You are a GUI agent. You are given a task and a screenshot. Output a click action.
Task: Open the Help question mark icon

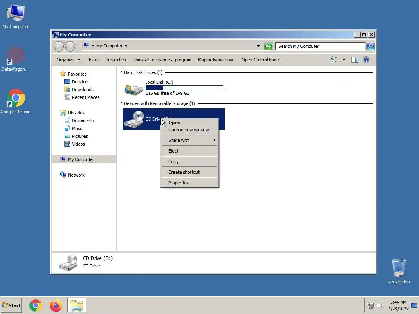click(x=366, y=60)
